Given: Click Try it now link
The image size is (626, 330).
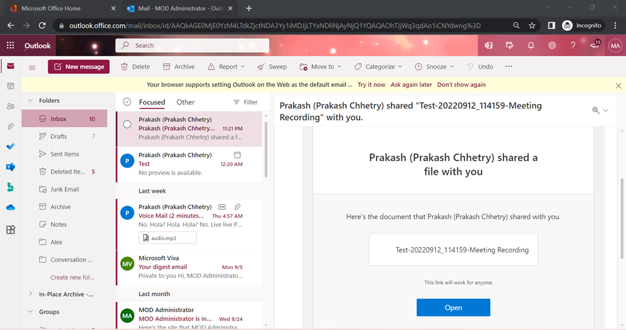Looking at the screenshot, I should click(x=371, y=85).
